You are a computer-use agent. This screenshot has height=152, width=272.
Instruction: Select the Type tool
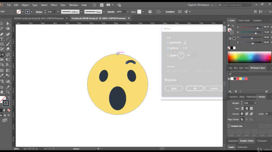click(2, 39)
